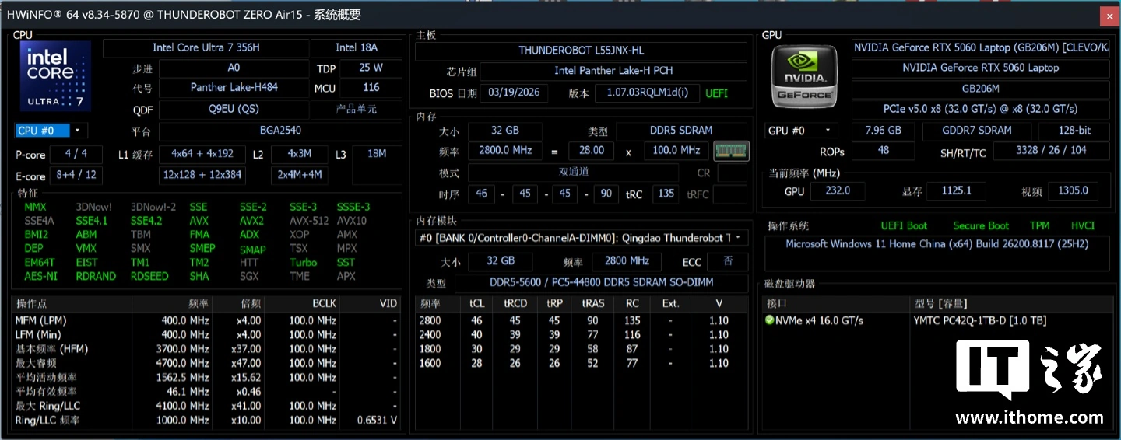
Task: Click the DDR5-5600 / PC5-44800 module type field
Action: [x=600, y=282]
